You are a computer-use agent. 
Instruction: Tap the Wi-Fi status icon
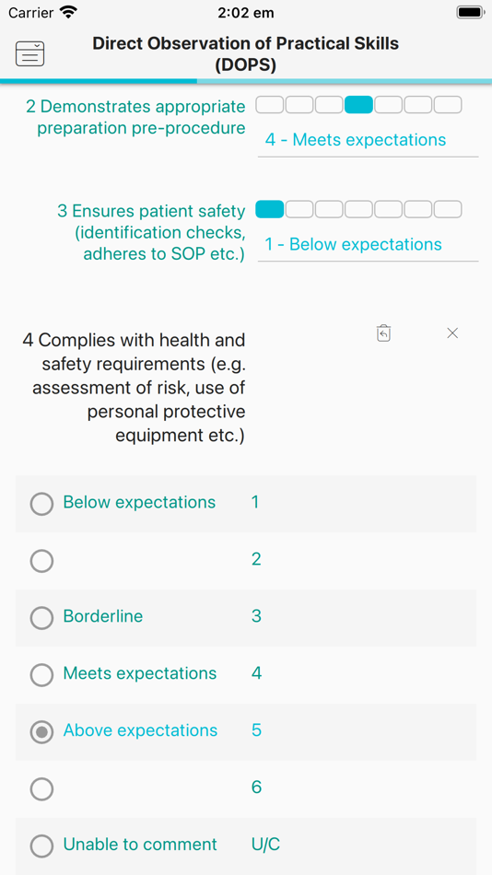69,12
